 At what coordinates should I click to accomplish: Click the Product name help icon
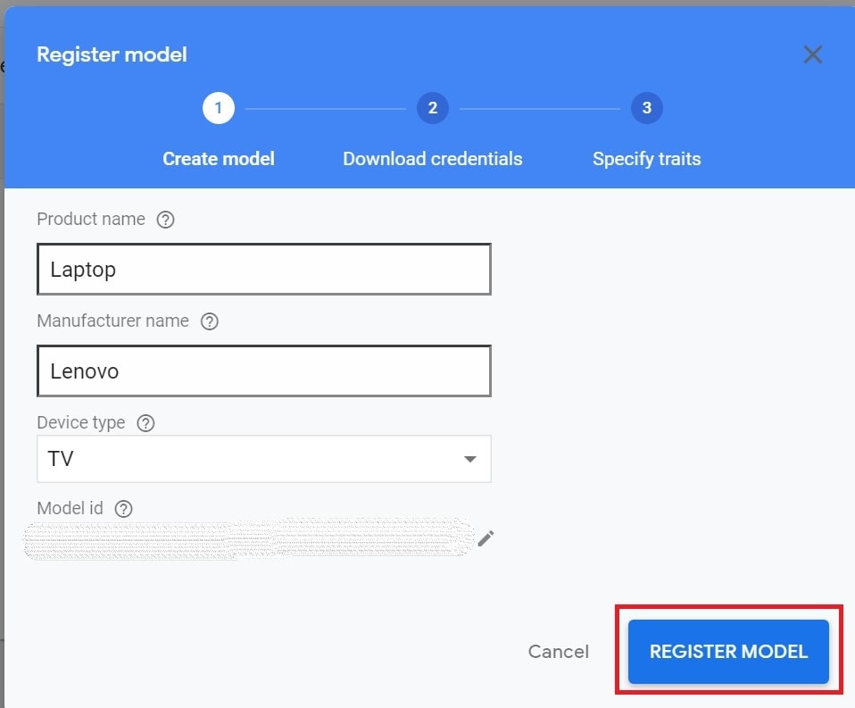coord(165,220)
